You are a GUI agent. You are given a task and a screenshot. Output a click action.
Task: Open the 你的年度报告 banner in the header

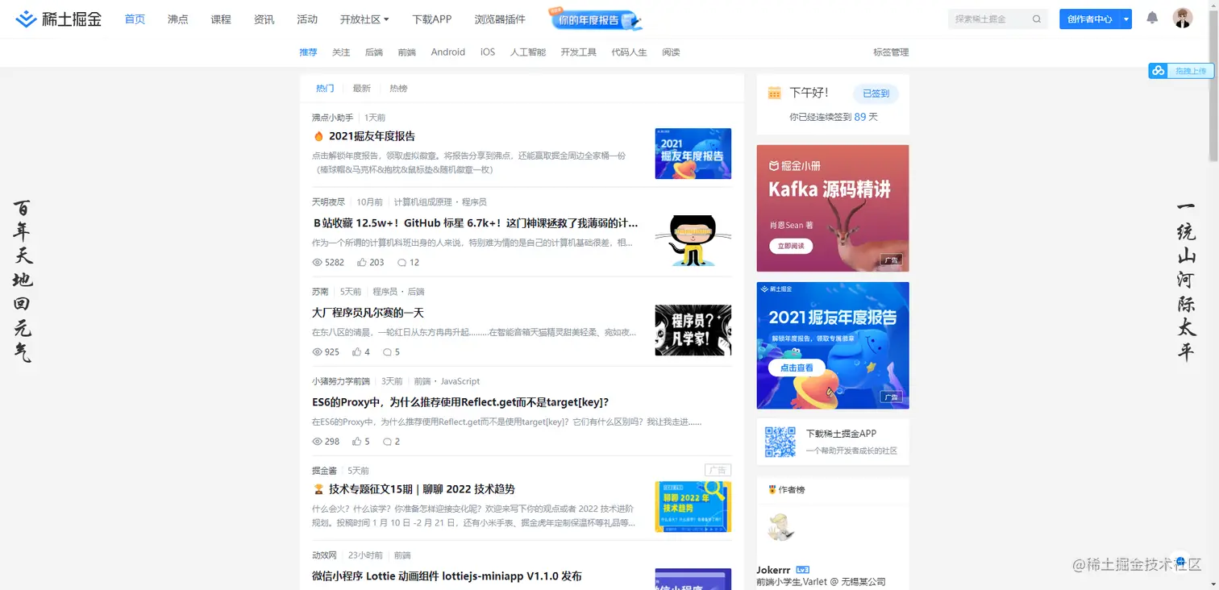596,19
